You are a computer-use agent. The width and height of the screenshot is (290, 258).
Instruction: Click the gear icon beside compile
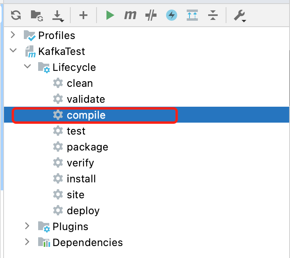pos(58,115)
